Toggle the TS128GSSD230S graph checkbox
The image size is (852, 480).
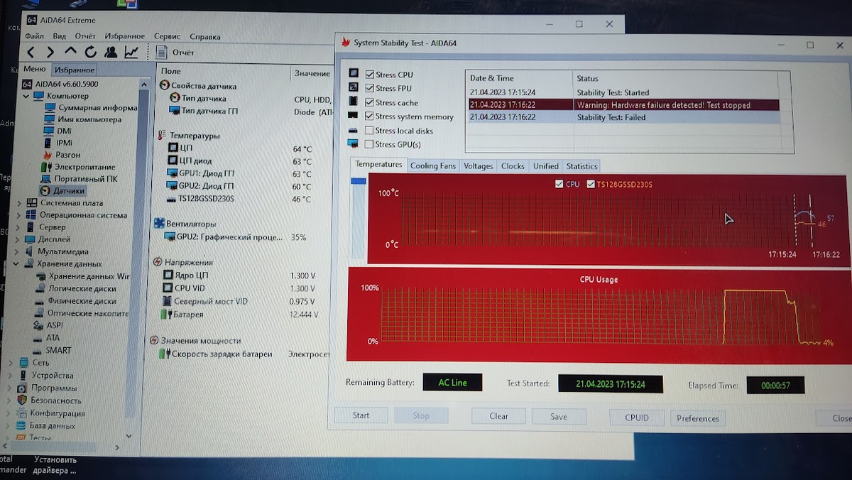click(591, 184)
